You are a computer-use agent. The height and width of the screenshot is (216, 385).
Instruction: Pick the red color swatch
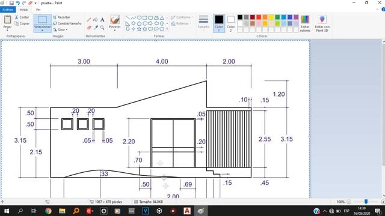point(259,17)
